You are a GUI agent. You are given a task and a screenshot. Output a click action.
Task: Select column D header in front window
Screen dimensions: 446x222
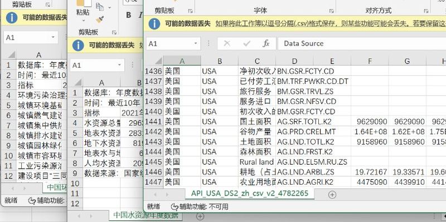(294, 61)
